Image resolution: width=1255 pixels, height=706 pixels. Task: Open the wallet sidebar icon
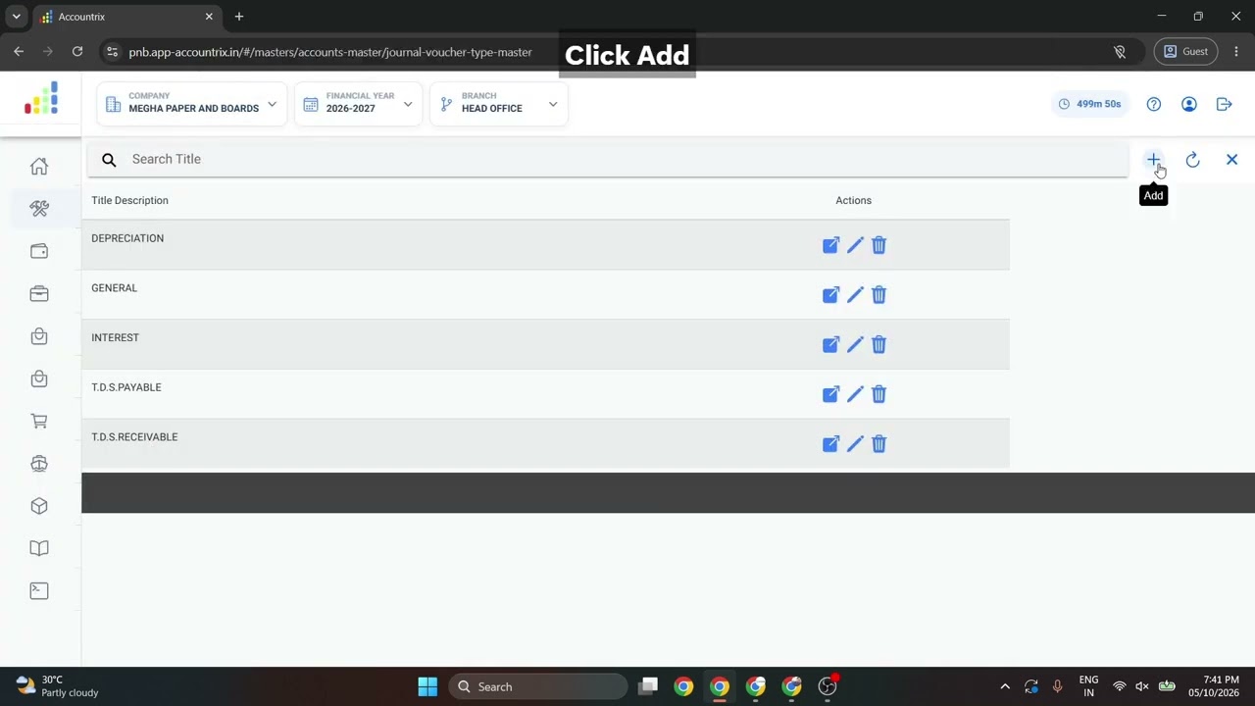point(39,251)
